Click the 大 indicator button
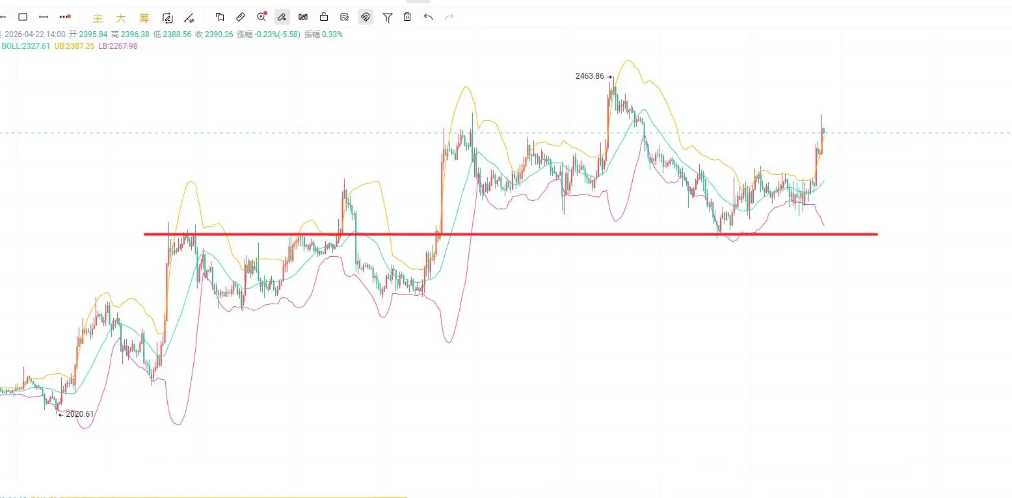The width and height of the screenshot is (1012, 498). coord(121,18)
